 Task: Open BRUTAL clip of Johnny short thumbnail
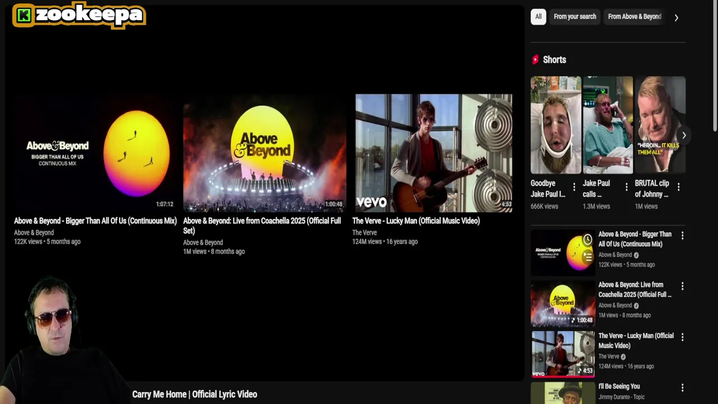pyautogui.click(x=660, y=125)
